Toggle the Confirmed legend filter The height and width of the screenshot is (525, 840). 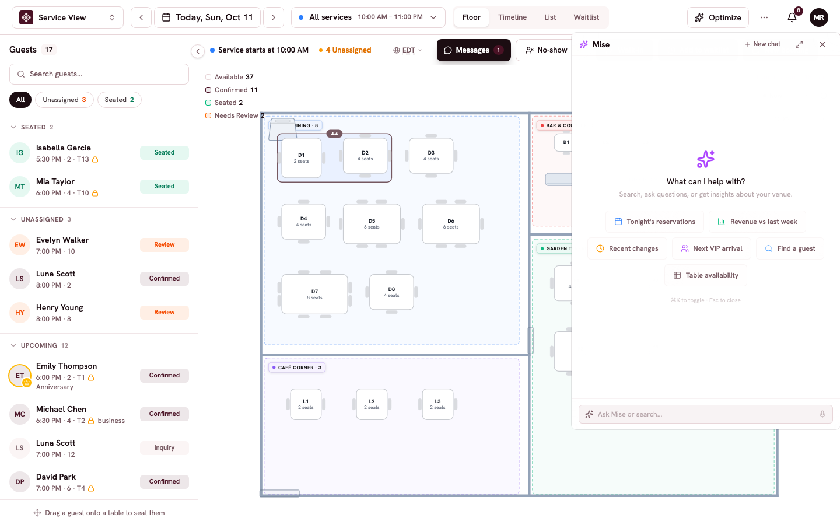232,90
